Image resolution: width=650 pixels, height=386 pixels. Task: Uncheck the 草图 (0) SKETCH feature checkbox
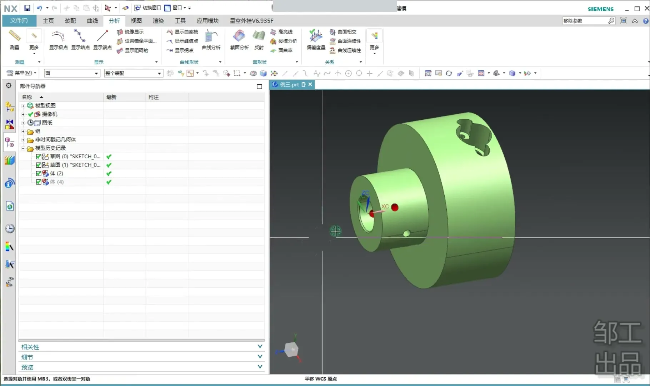coord(39,157)
